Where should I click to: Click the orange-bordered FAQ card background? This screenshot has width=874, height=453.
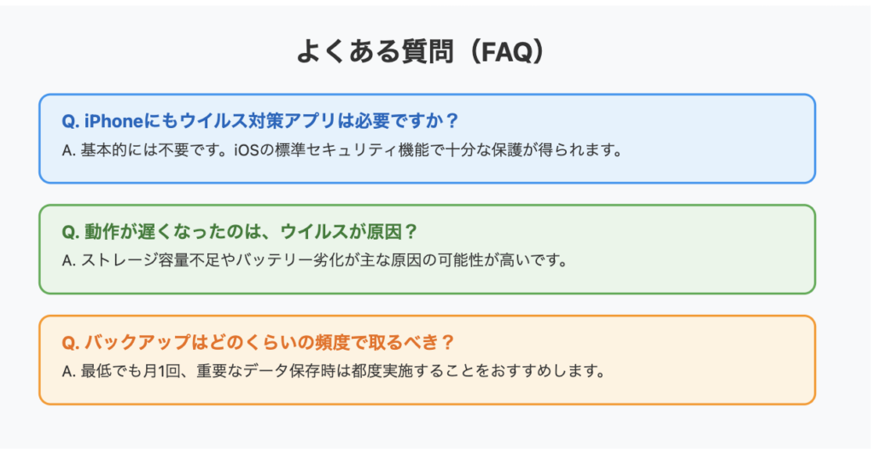pyautogui.click(x=427, y=360)
